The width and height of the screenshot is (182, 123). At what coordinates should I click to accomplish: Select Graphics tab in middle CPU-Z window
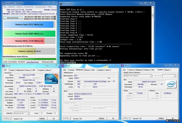click(101, 70)
